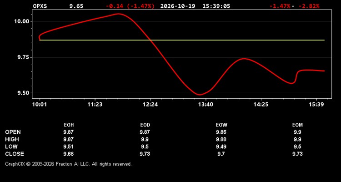Viewport: 341px width, 182px height.
Task: Open the GraphCIX copyright notice
Action: coord(68,164)
